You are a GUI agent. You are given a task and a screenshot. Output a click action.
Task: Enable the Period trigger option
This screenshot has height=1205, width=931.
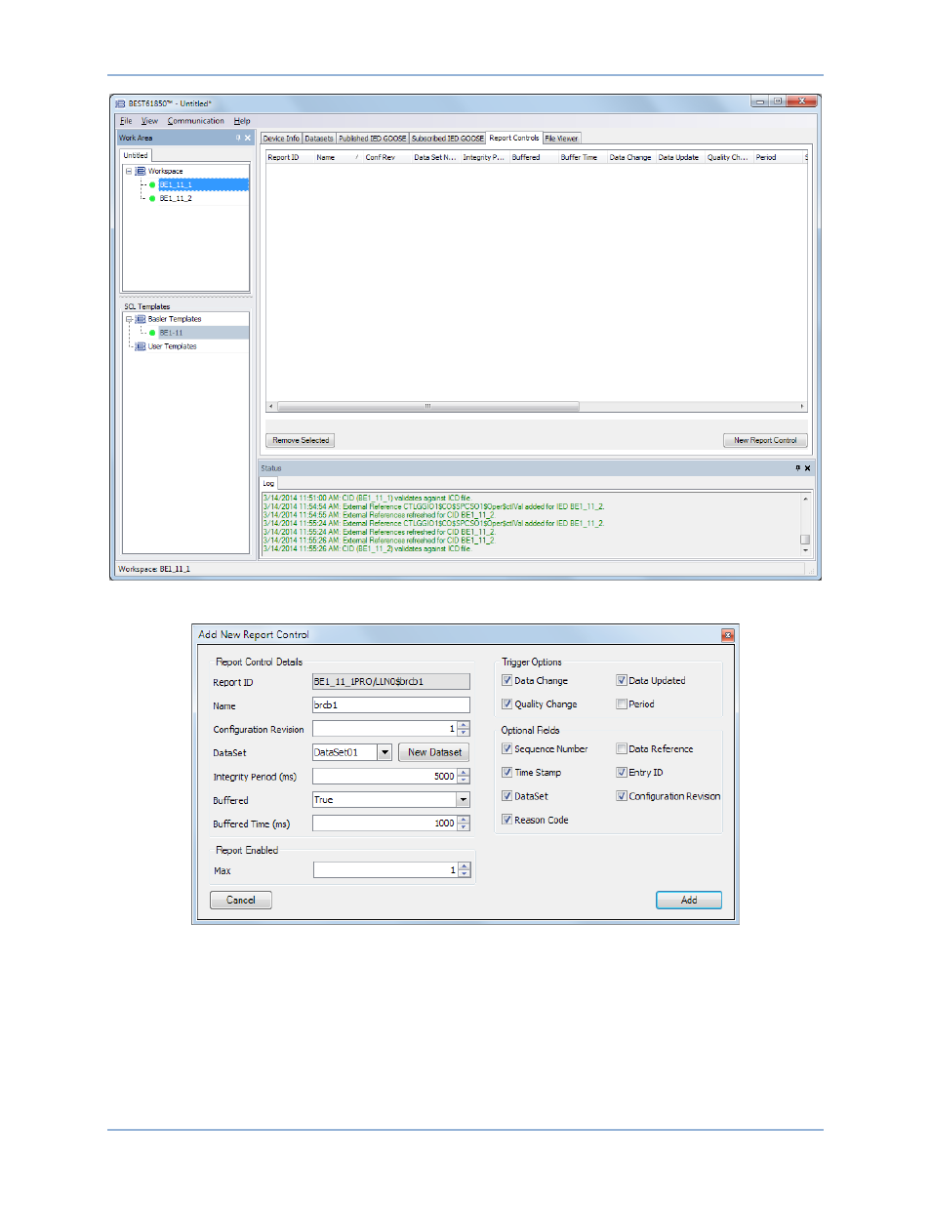click(621, 703)
